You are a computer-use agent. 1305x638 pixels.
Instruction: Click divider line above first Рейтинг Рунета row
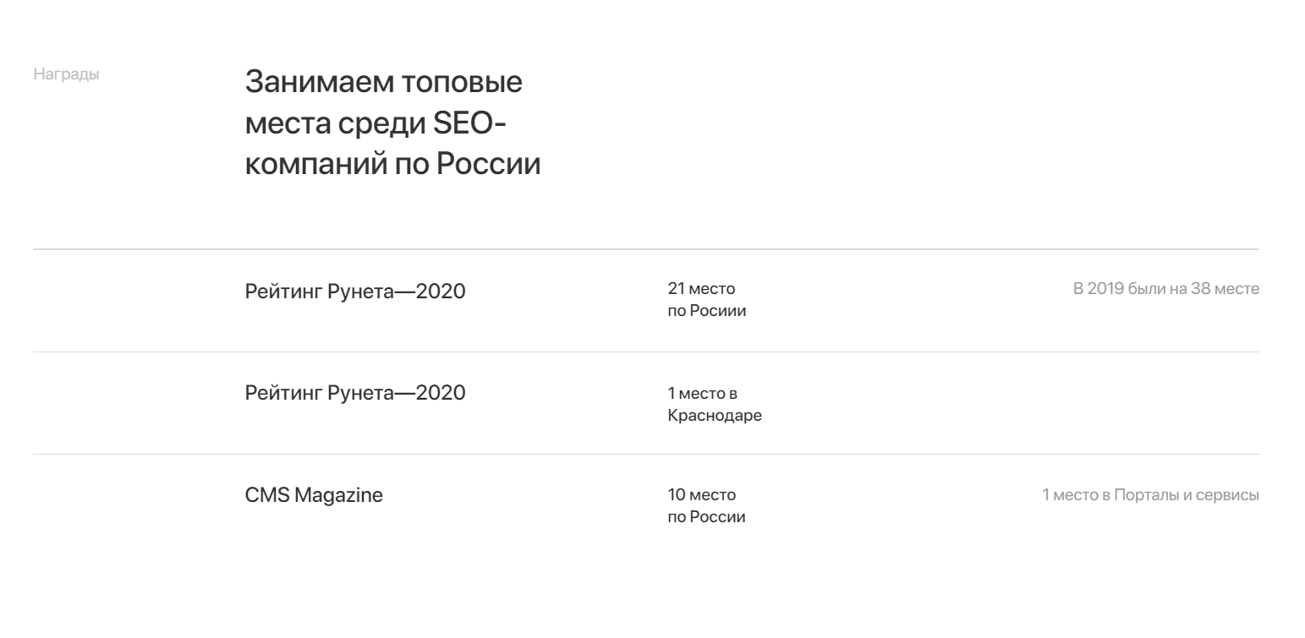coord(645,249)
